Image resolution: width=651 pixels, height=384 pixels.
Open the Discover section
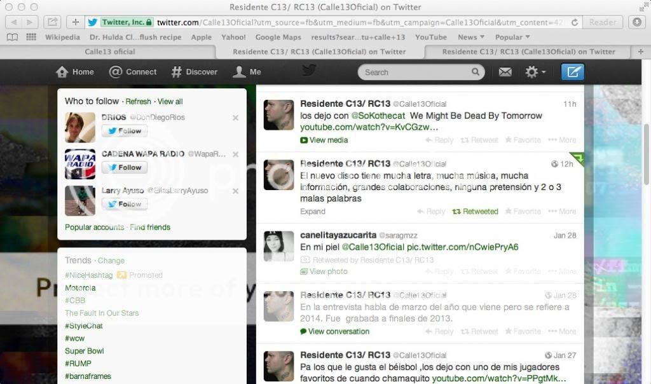(x=195, y=72)
